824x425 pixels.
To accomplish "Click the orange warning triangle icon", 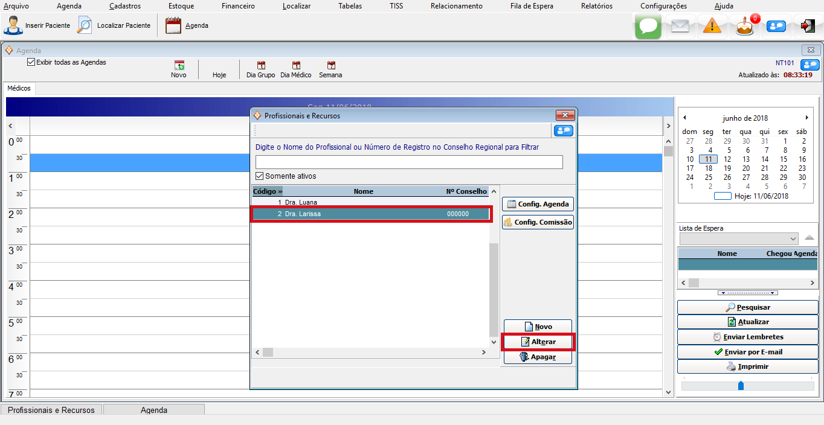I will 712,27.
